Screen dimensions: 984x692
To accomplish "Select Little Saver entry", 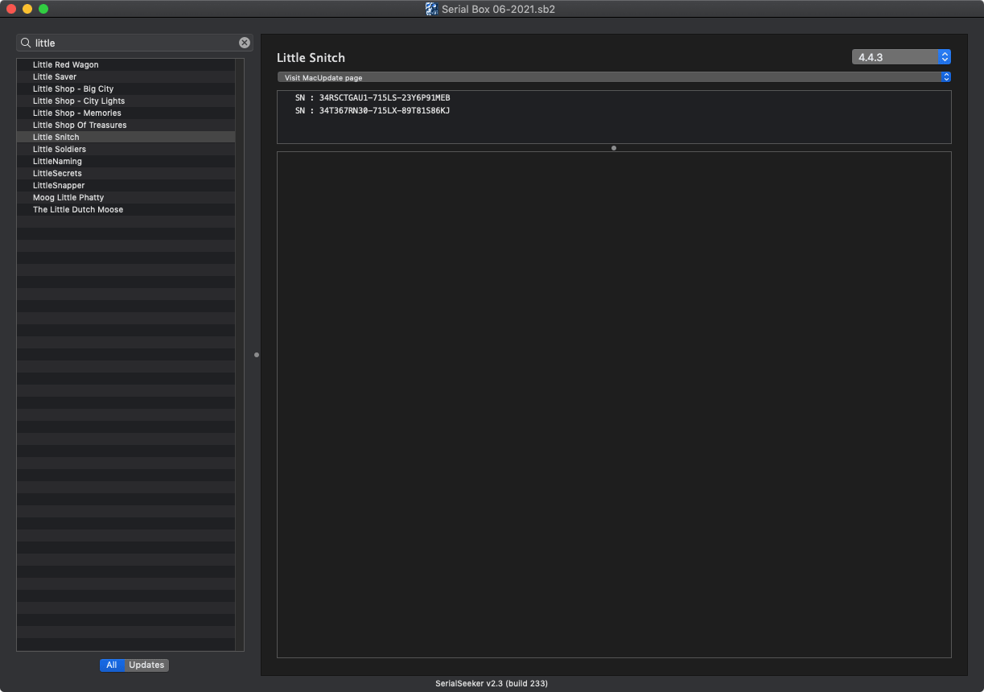I will pyautogui.click(x=55, y=76).
